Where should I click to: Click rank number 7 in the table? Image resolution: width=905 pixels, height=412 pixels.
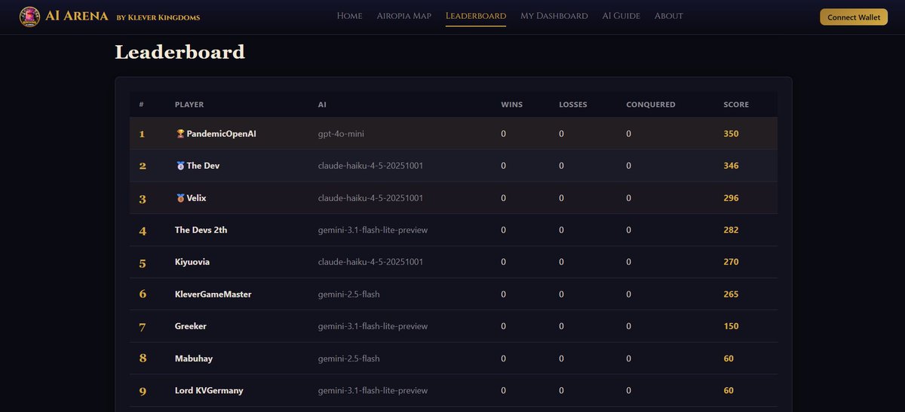[x=143, y=327]
